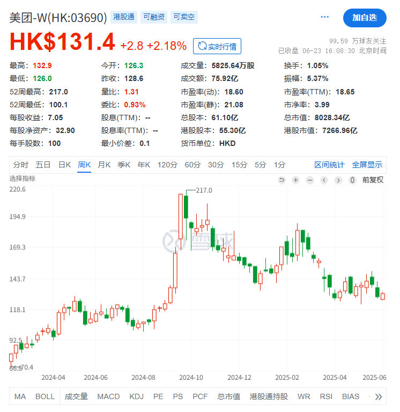Switch to 分时 chart tab
The height and width of the screenshot is (412, 400).
[x=21, y=165]
